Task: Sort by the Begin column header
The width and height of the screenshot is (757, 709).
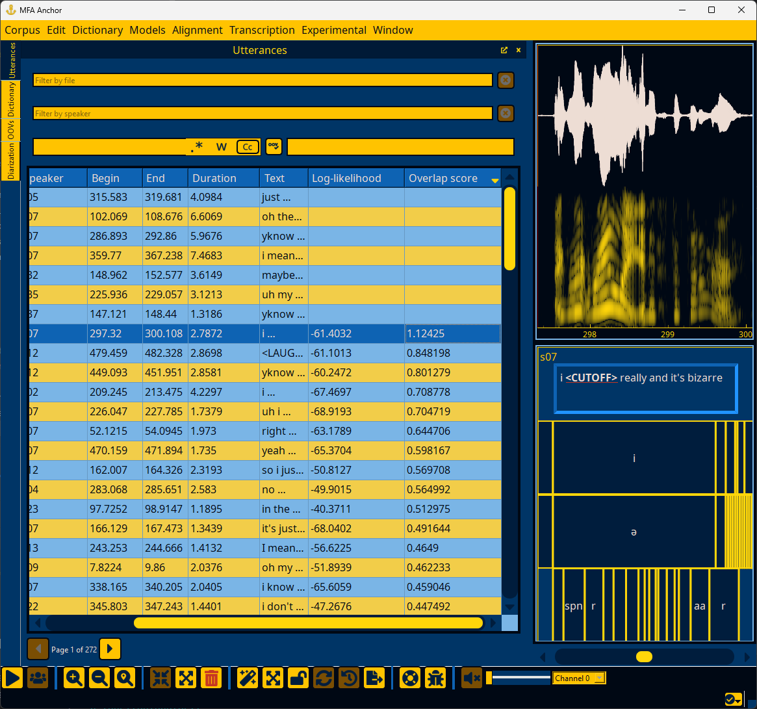Action: pos(115,178)
